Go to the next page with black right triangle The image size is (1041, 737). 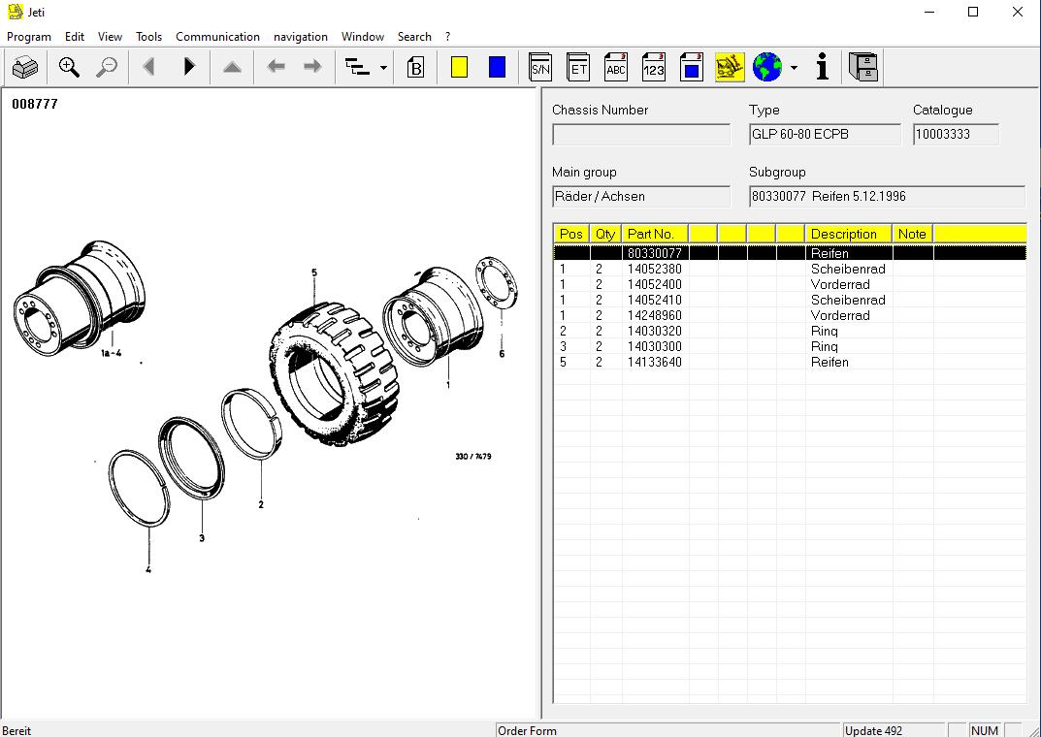pyautogui.click(x=189, y=66)
